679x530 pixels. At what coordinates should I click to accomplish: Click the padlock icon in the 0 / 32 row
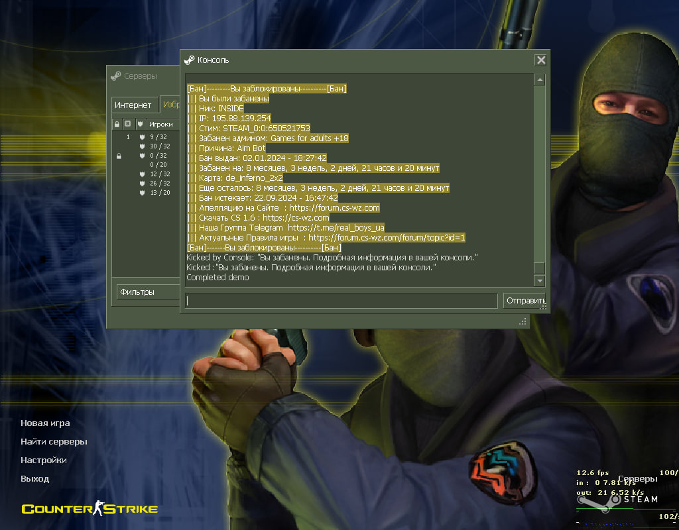click(119, 156)
